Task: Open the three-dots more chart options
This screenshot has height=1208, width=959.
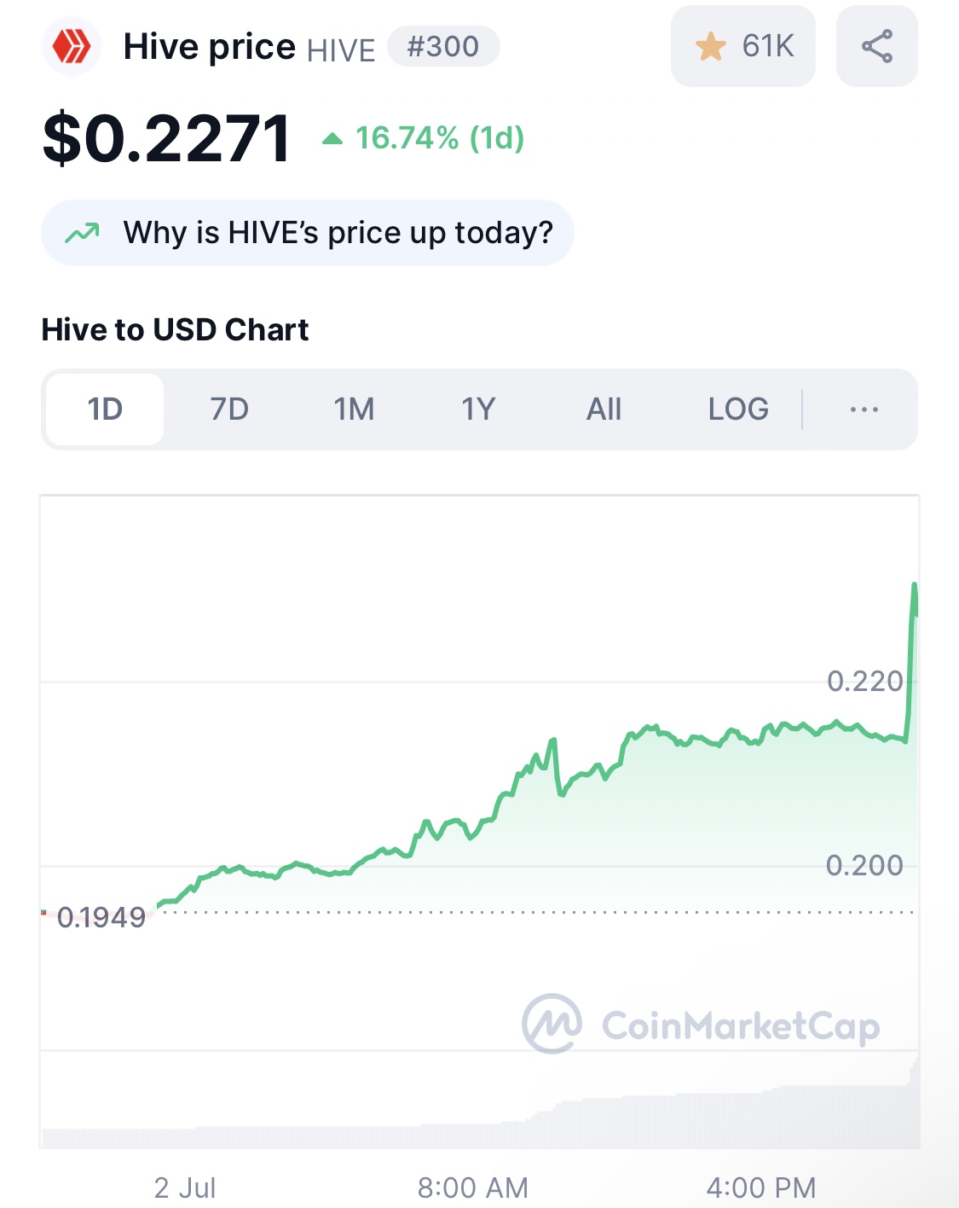Action: coord(864,409)
